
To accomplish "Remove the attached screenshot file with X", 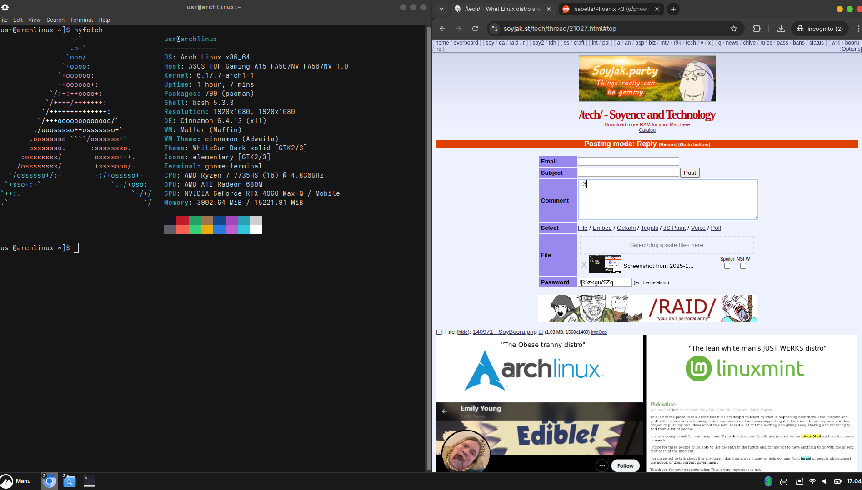I will 584,265.
